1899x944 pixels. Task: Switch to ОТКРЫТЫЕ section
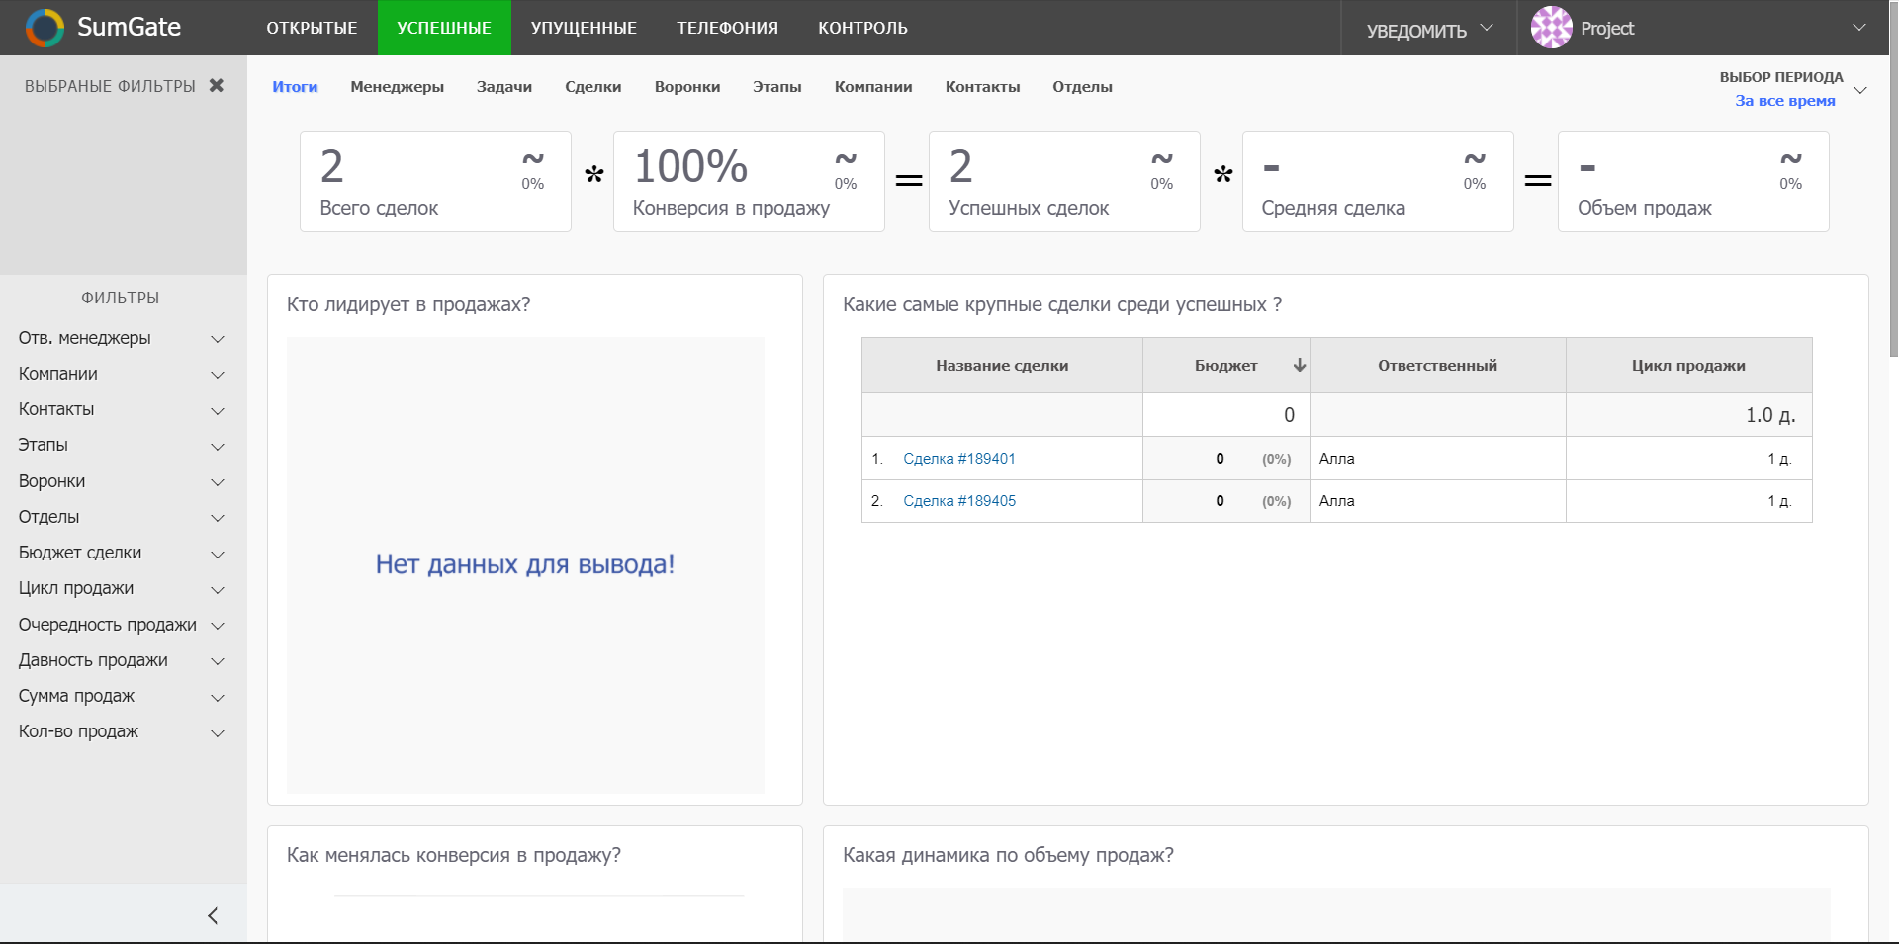(x=312, y=28)
